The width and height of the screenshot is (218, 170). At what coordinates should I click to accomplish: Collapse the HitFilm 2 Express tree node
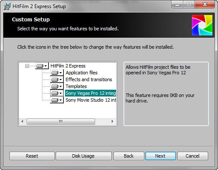pos(27,66)
